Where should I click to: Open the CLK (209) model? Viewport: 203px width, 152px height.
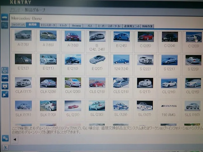pos(48,88)
